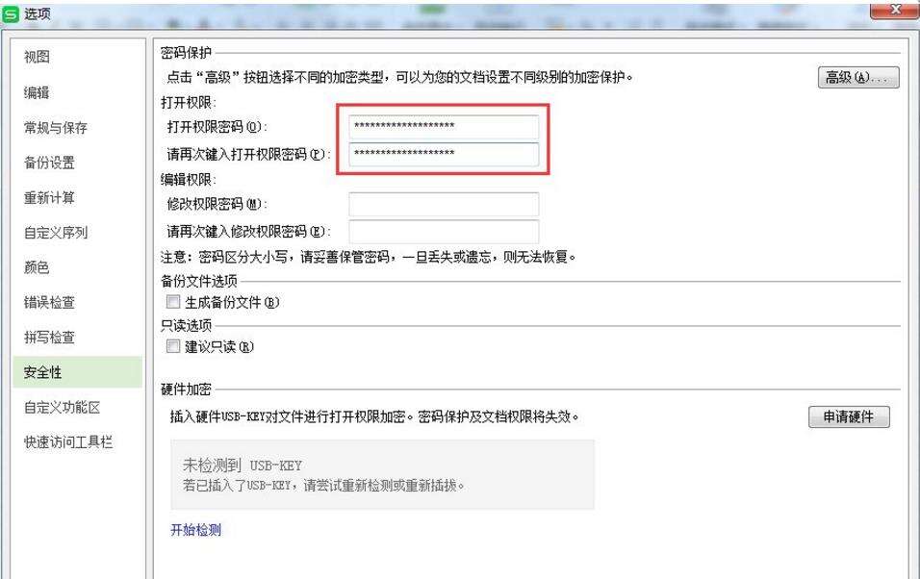The width and height of the screenshot is (920, 579).
Task: Open the 快速访问工具栏 section
Action: coord(68,442)
